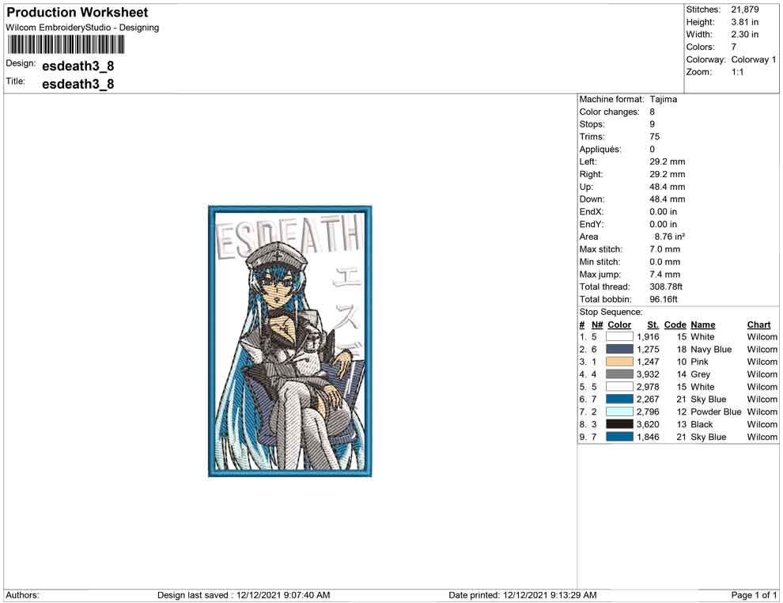
Task: Click the Left value '29.2 mm'
Action: point(668,162)
